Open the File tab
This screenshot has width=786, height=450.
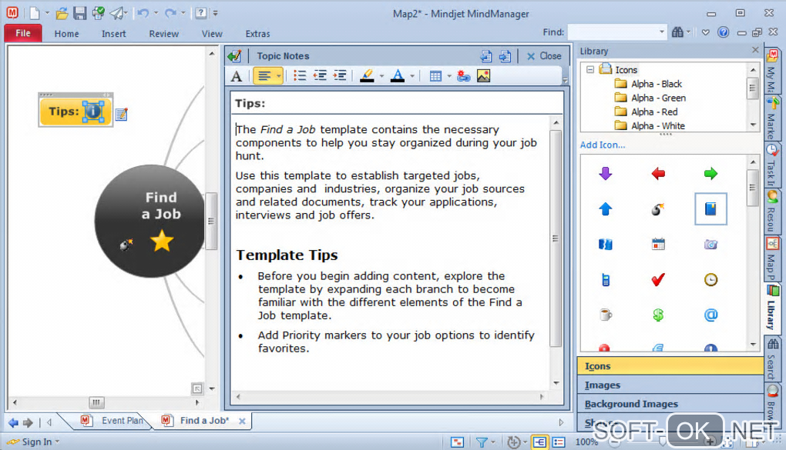[x=23, y=33]
